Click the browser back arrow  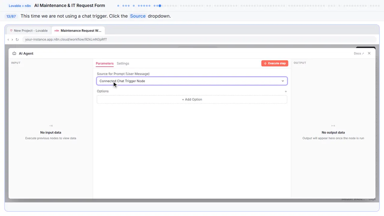click(x=8, y=39)
